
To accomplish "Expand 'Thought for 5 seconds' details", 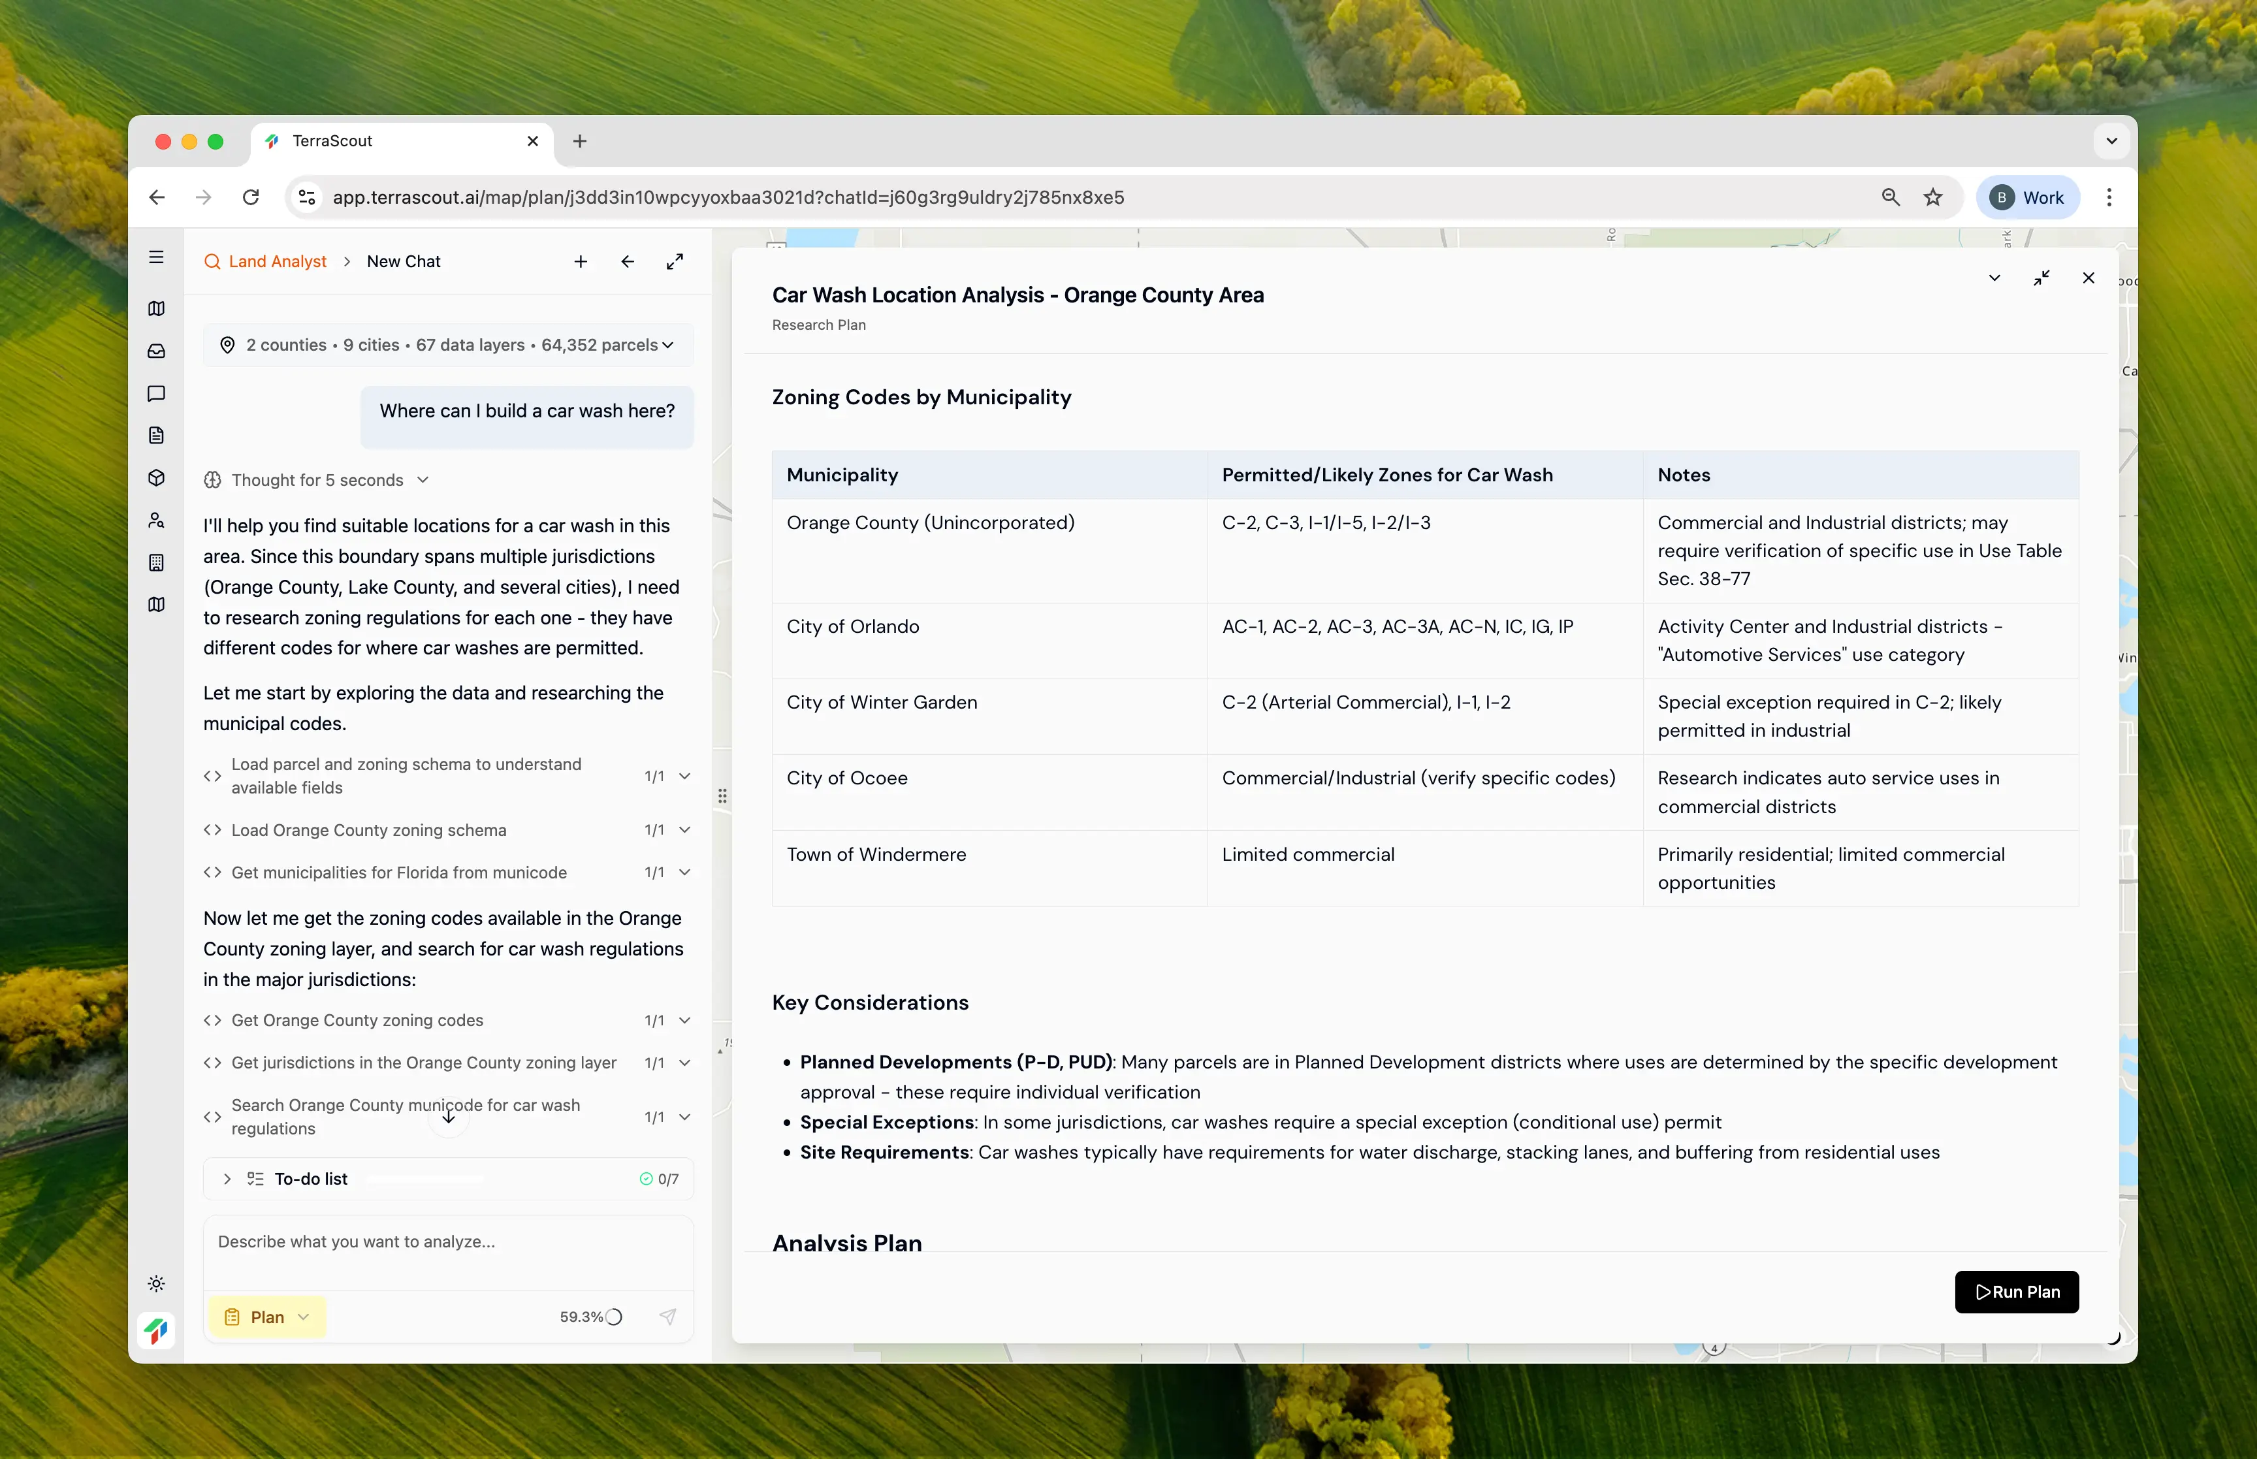I will click(317, 480).
